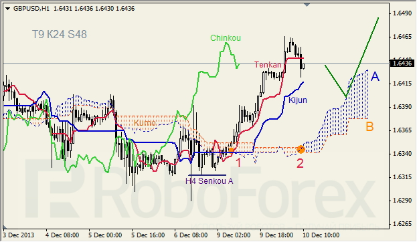Select the 9 Dec 02:00 time label
The height and width of the screenshot is (242, 417).
(x=234, y=235)
